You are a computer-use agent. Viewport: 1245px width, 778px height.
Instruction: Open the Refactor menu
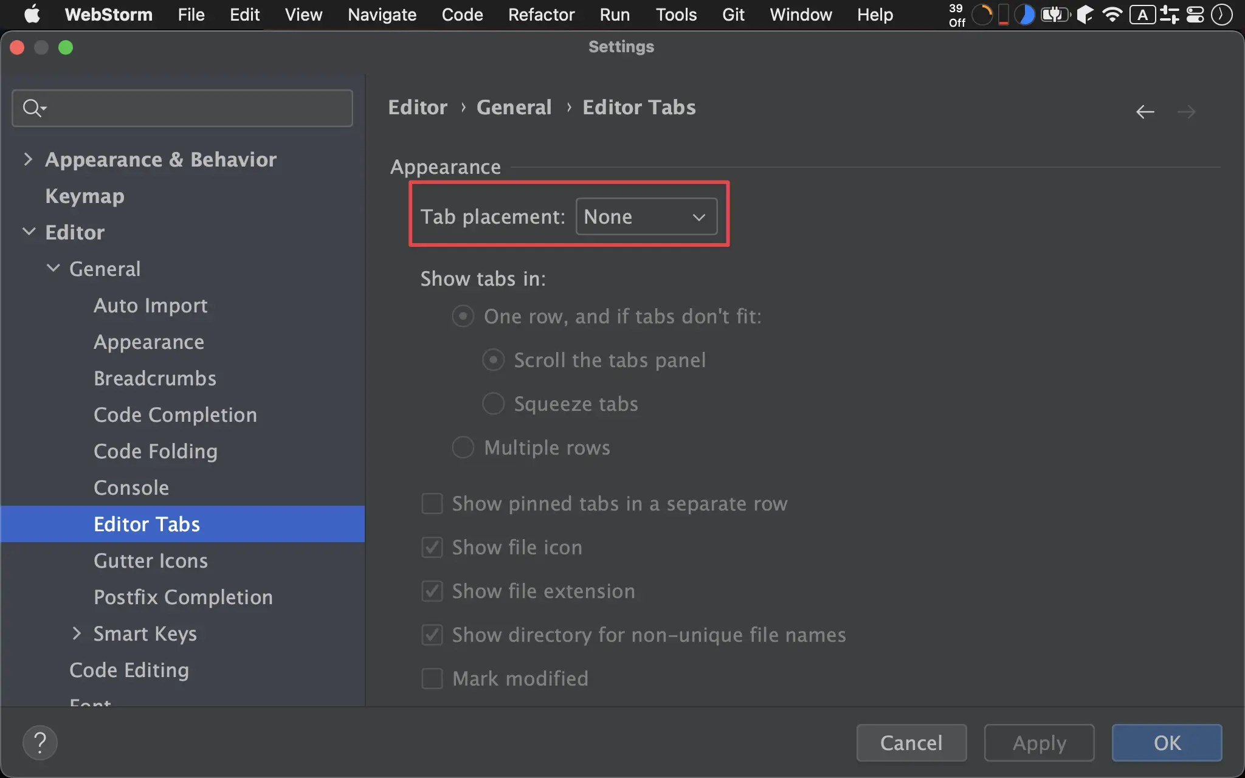541,15
